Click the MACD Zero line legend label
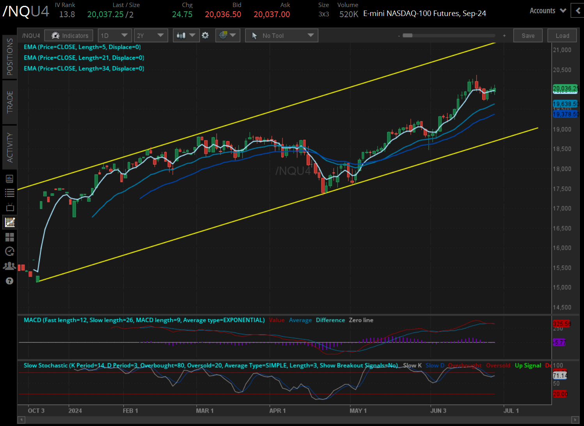 click(x=361, y=320)
